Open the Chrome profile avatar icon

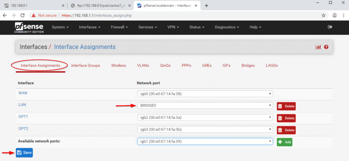[x=334, y=15]
